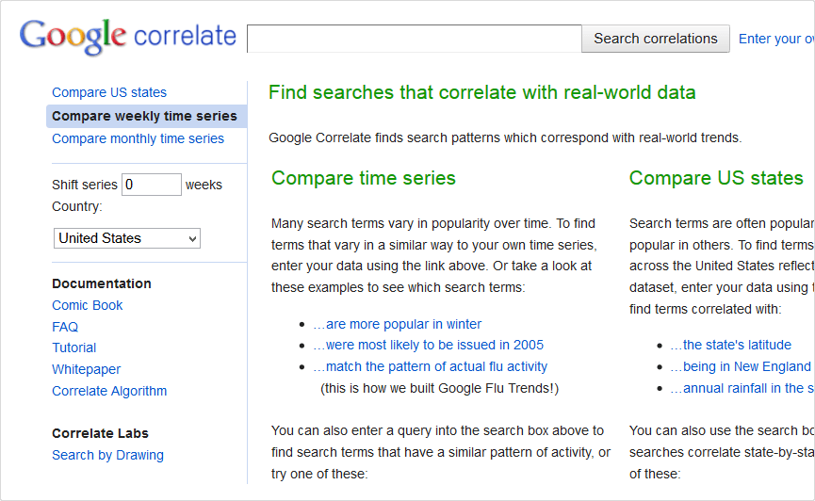This screenshot has height=501, width=815.
Task: Click 'Find searches that correlate with real-world data' heading
Action: (x=481, y=92)
